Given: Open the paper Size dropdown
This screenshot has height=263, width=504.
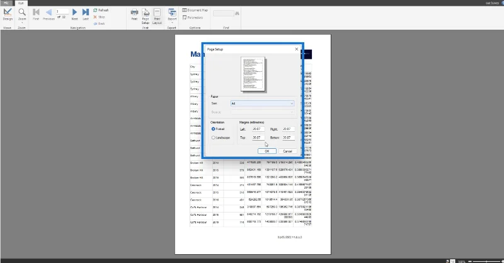Looking at the screenshot, I should coord(262,103).
